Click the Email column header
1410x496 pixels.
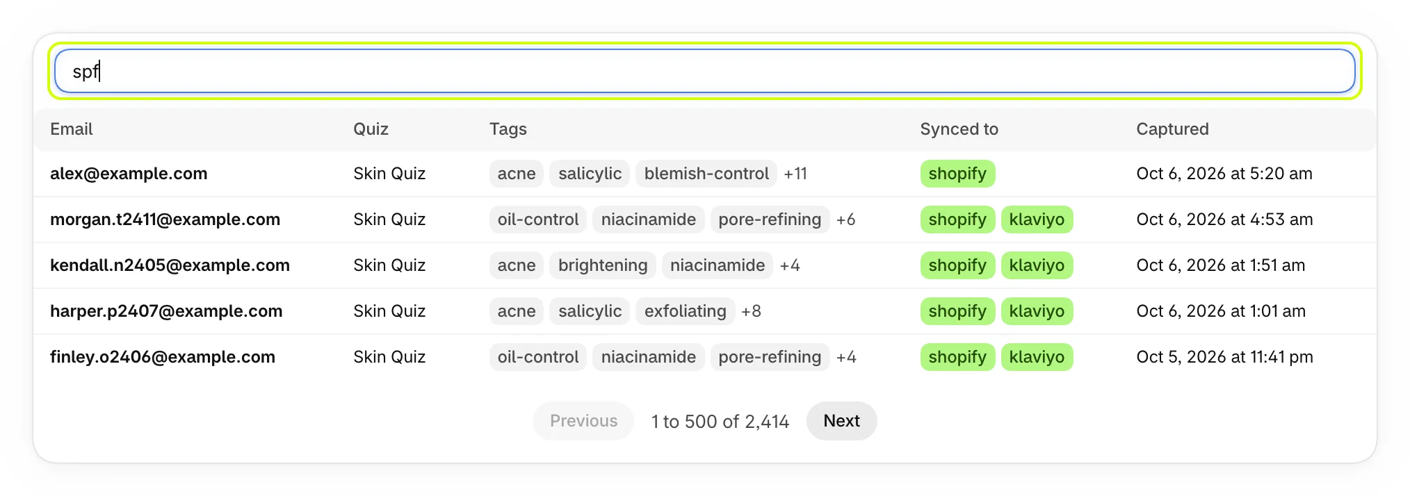coord(71,129)
